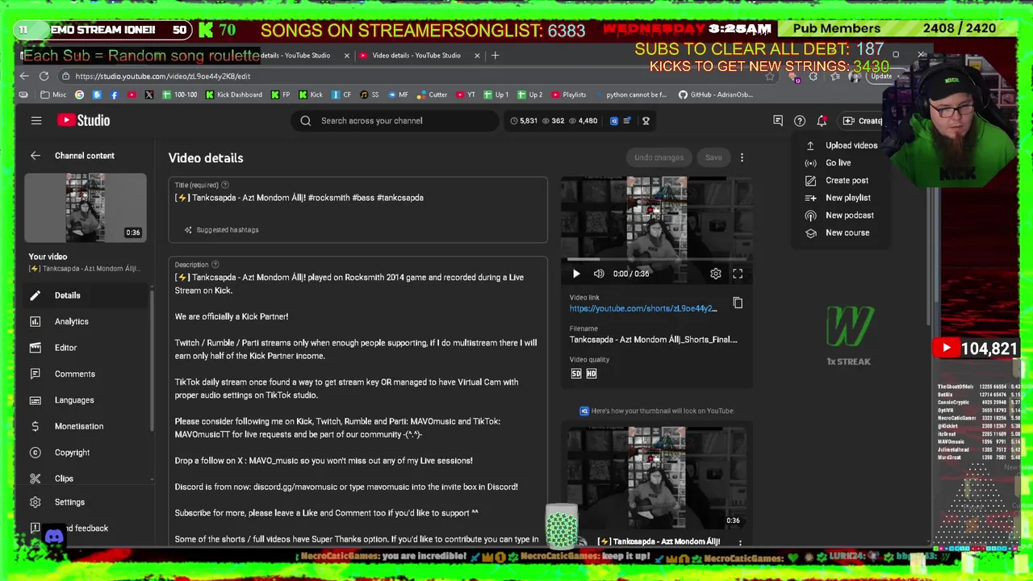The height and width of the screenshot is (581, 1033).
Task: Click the HD video quality badge
Action: (x=592, y=374)
